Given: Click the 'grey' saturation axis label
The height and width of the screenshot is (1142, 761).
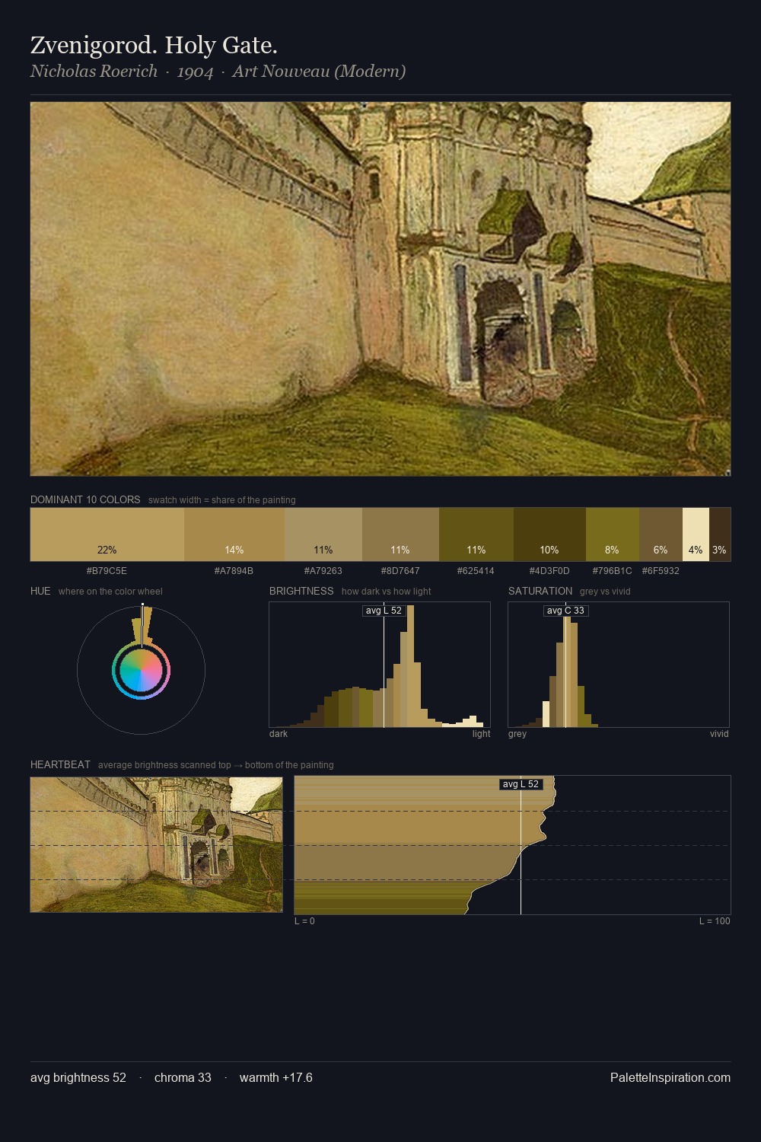Looking at the screenshot, I should 517,734.
